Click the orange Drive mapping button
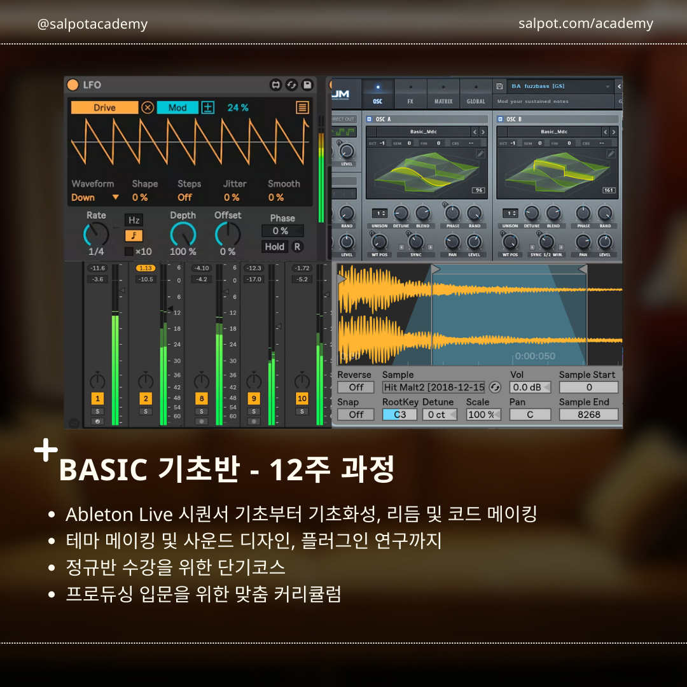Image resolution: width=687 pixels, height=687 pixels. click(x=105, y=108)
